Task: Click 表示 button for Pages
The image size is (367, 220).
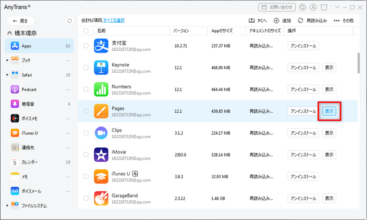Action: [329, 111]
